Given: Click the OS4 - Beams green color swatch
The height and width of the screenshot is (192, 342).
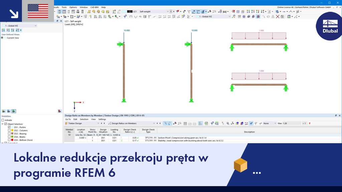Looking at the screenshot, I should 12,137.
